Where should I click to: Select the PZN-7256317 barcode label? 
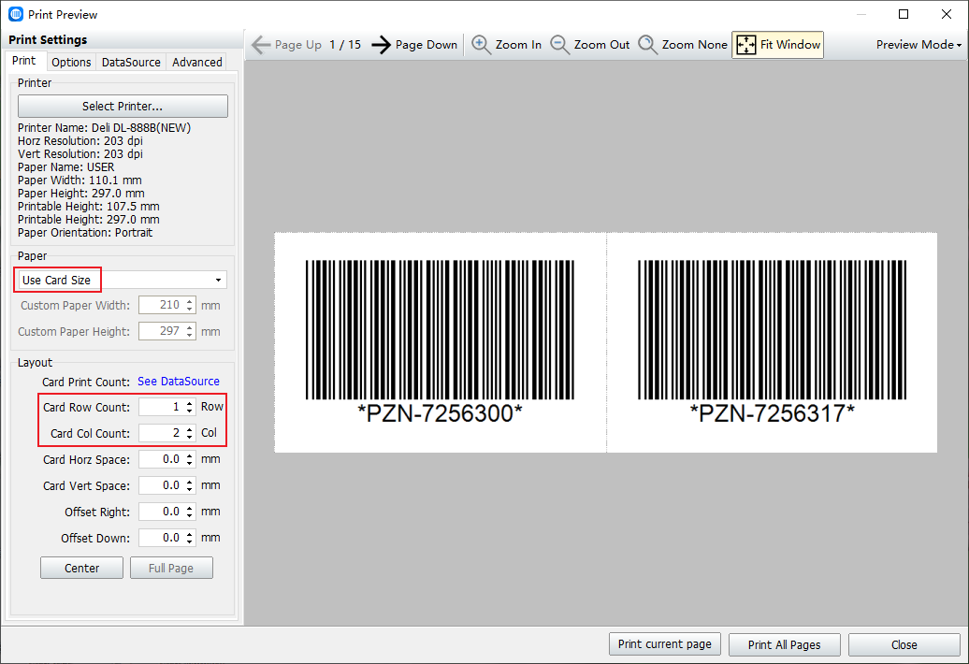click(772, 342)
